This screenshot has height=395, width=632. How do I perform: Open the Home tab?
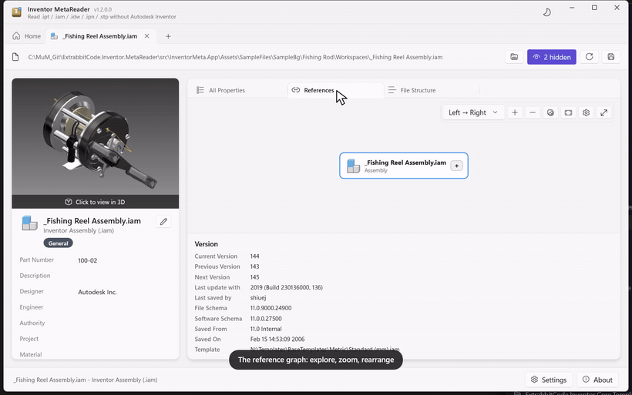27,36
